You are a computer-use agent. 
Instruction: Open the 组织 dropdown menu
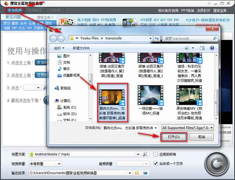coord(59,48)
